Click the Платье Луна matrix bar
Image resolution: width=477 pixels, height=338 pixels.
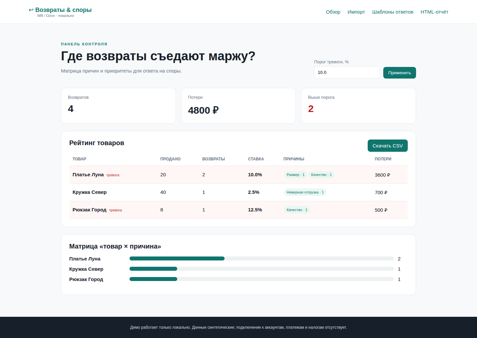pos(262,258)
